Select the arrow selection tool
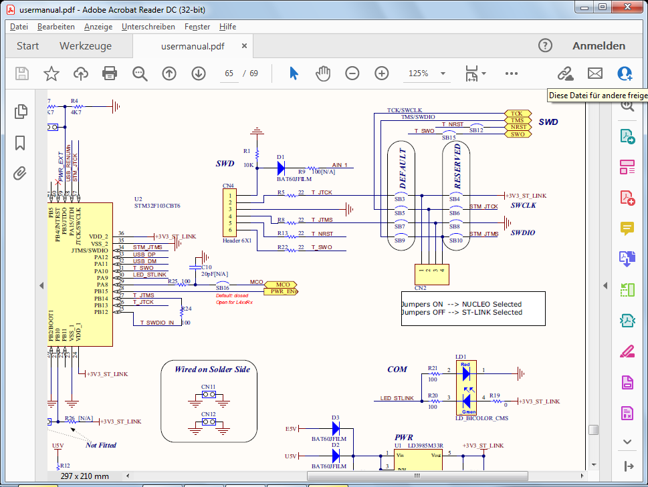This screenshot has width=648, height=487. (294, 73)
